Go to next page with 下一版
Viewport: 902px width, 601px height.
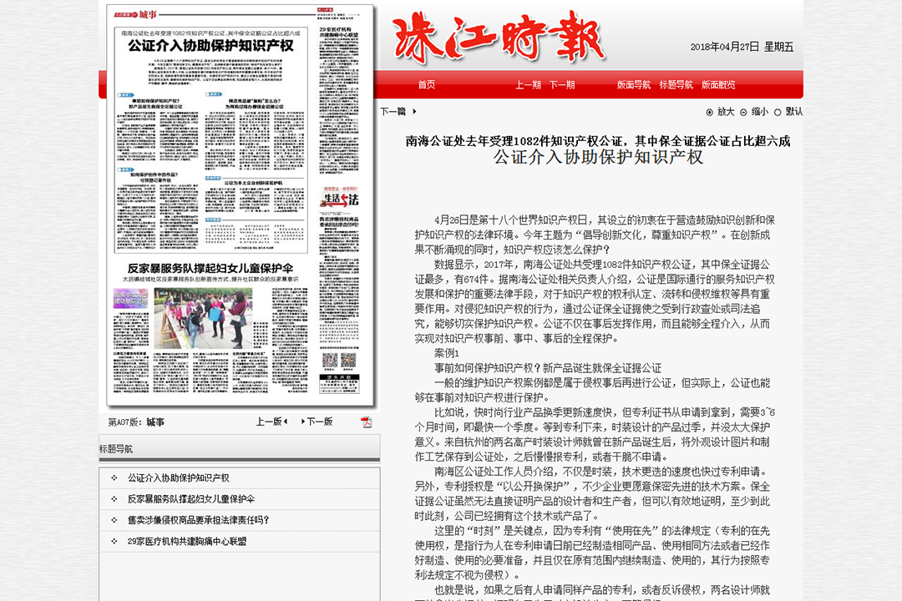point(317,422)
